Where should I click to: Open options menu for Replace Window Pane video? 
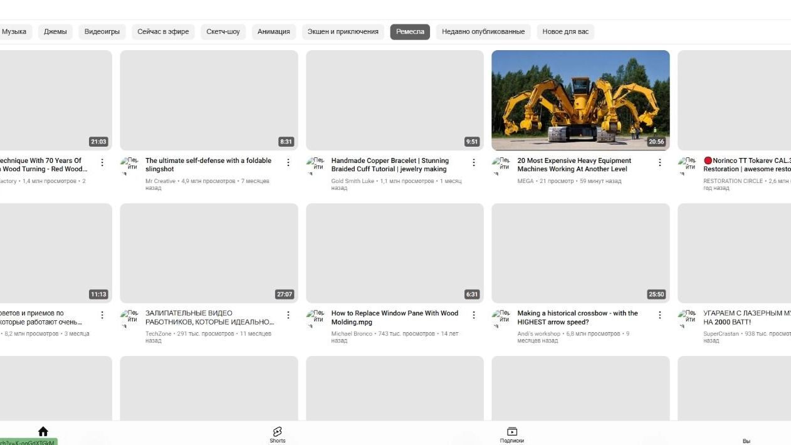[x=474, y=315]
